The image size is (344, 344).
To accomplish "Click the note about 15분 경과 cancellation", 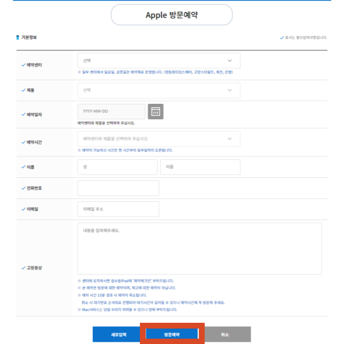I will [112, 295].
